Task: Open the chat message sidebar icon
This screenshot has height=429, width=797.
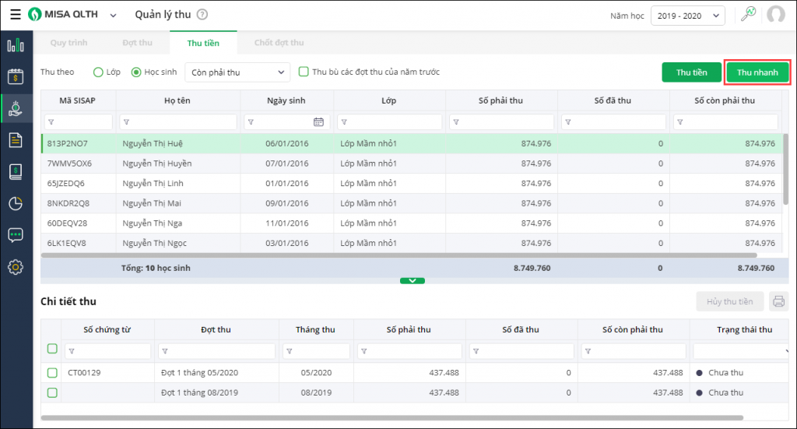Action: click(x=16, y=235)
